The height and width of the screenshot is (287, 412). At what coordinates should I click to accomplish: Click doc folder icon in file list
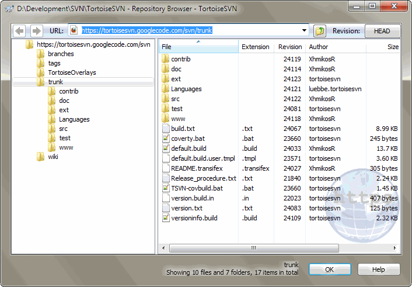(165, 69)
